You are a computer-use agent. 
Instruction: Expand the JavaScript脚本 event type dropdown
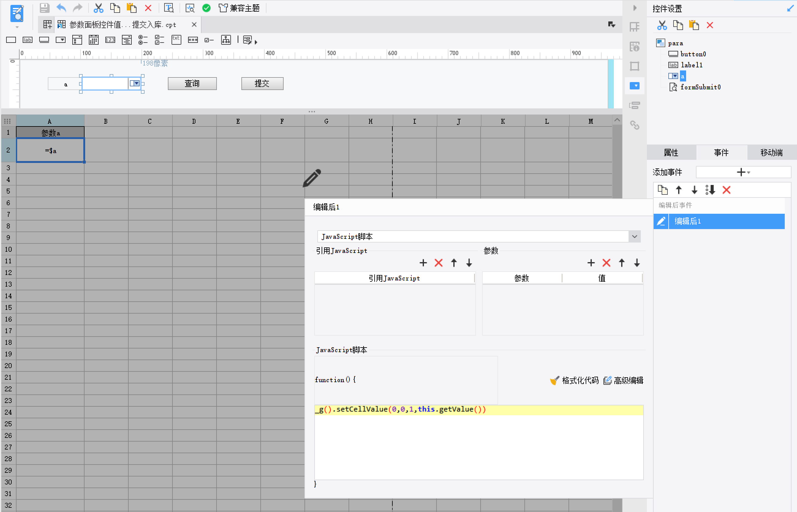(x=634, y=236)
